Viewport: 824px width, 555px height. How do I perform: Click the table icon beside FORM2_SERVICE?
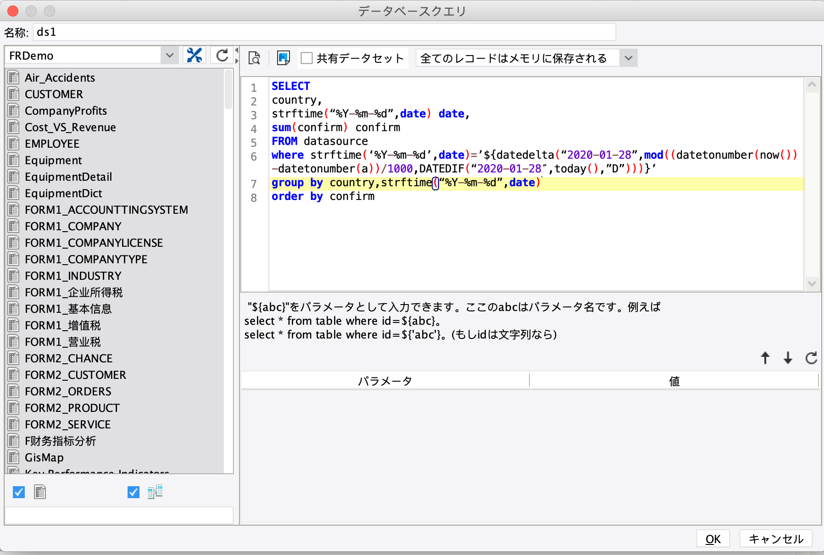point(14,424)
